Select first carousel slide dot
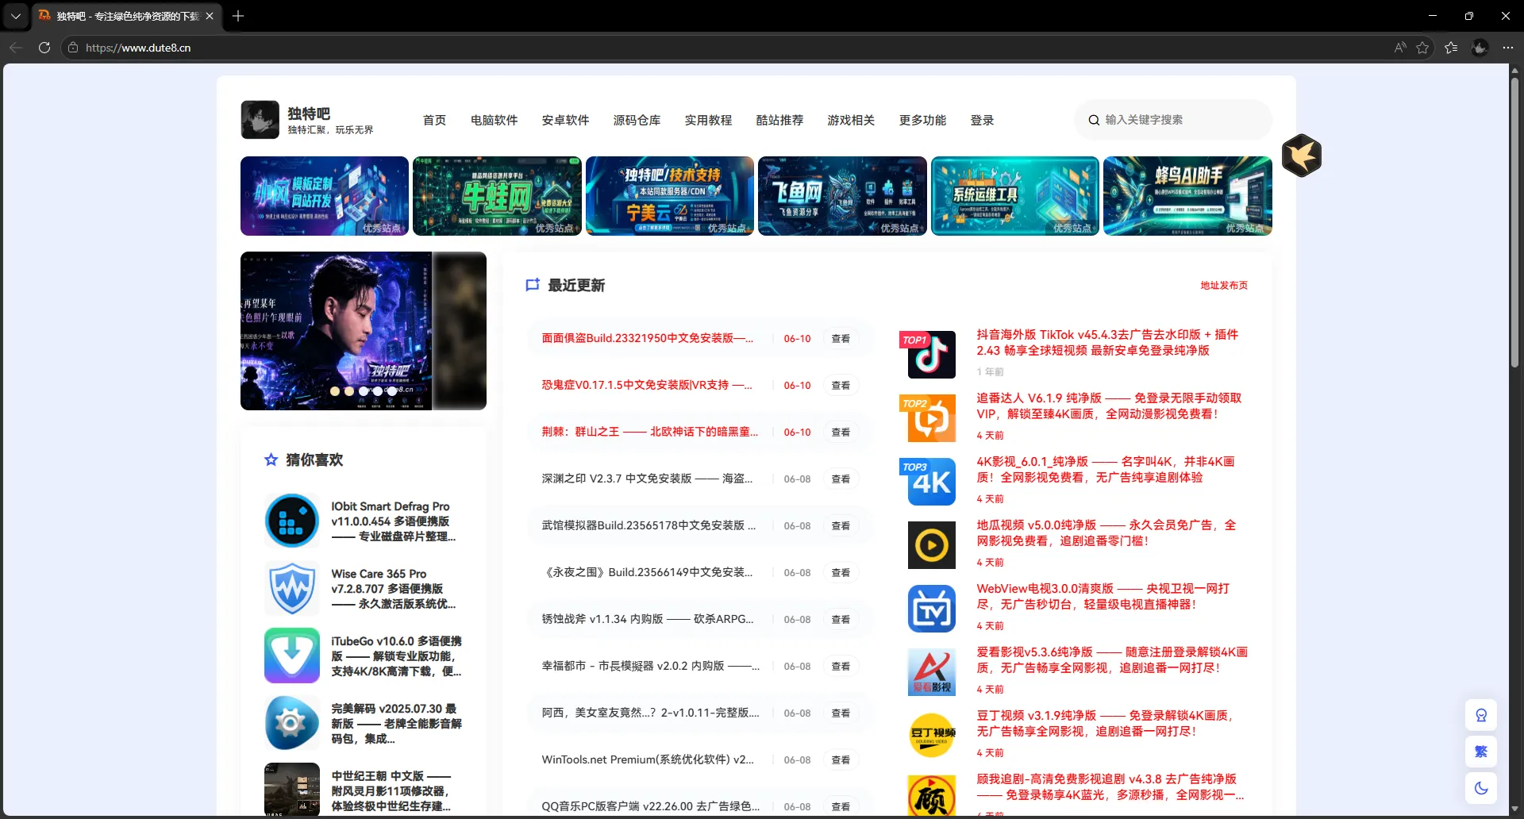The image size is (1524, 819). tap(335, 391)
